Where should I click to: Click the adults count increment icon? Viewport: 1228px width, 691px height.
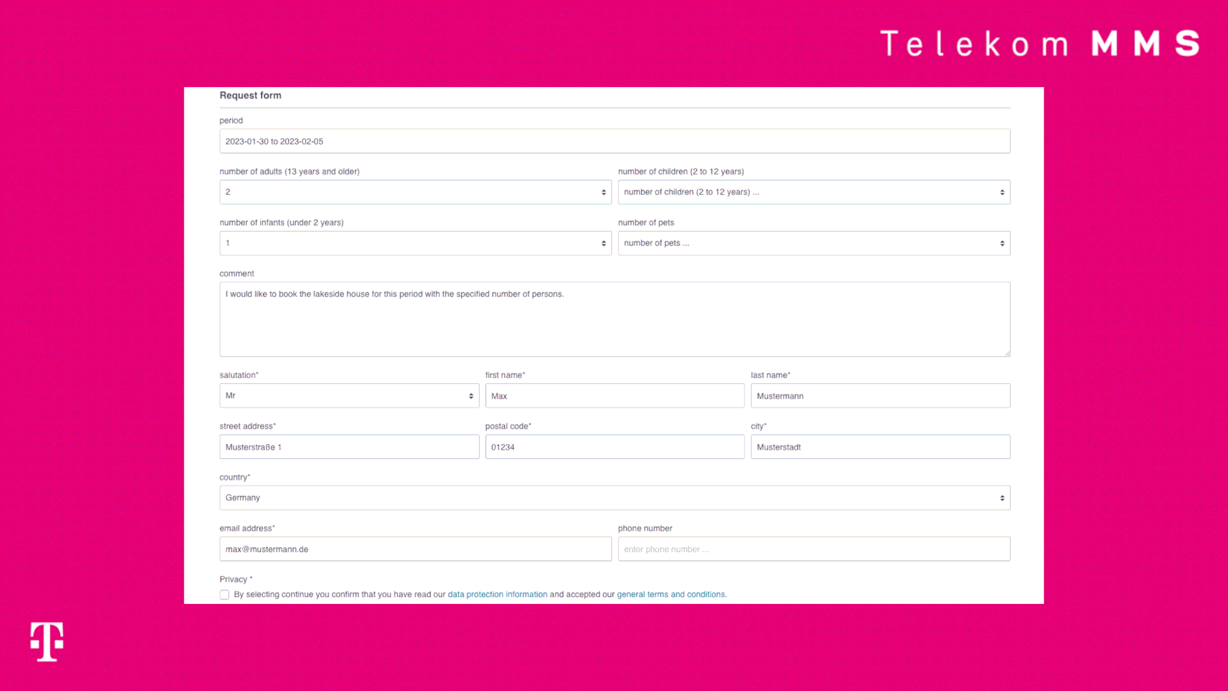(604, 189)
